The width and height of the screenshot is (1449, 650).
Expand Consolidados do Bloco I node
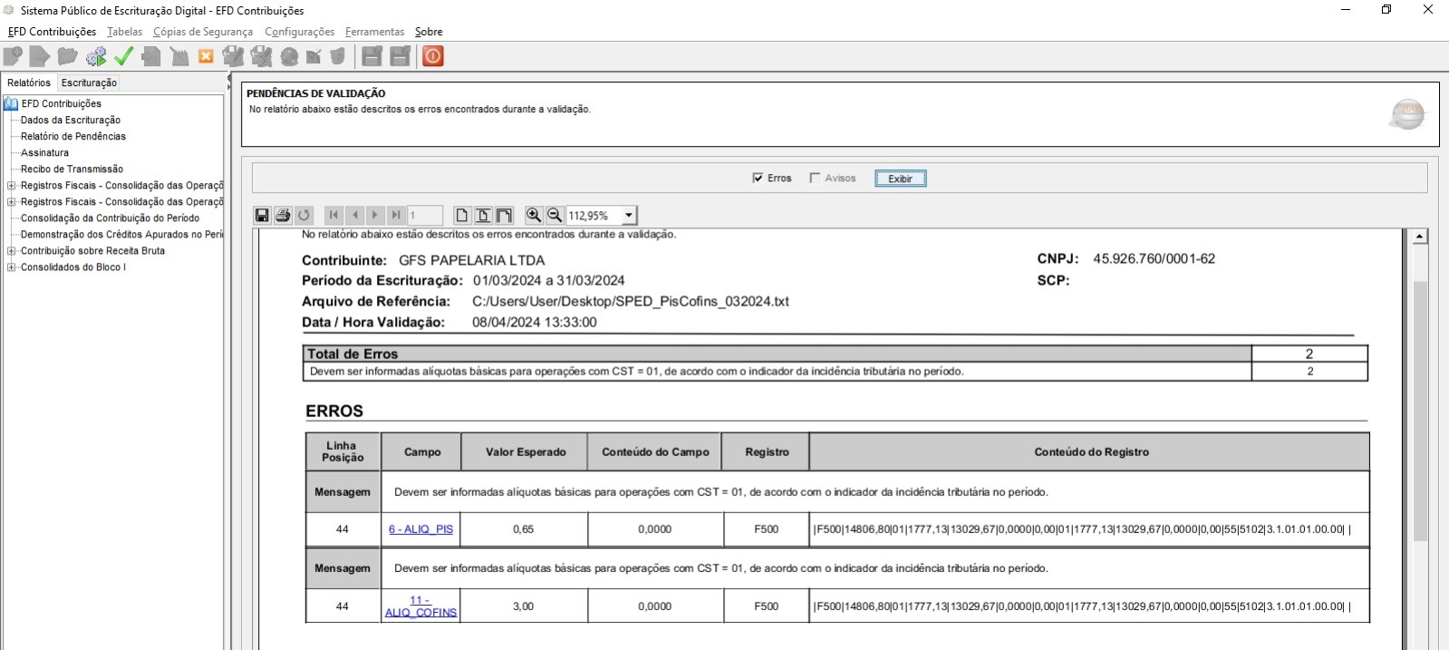12,267
